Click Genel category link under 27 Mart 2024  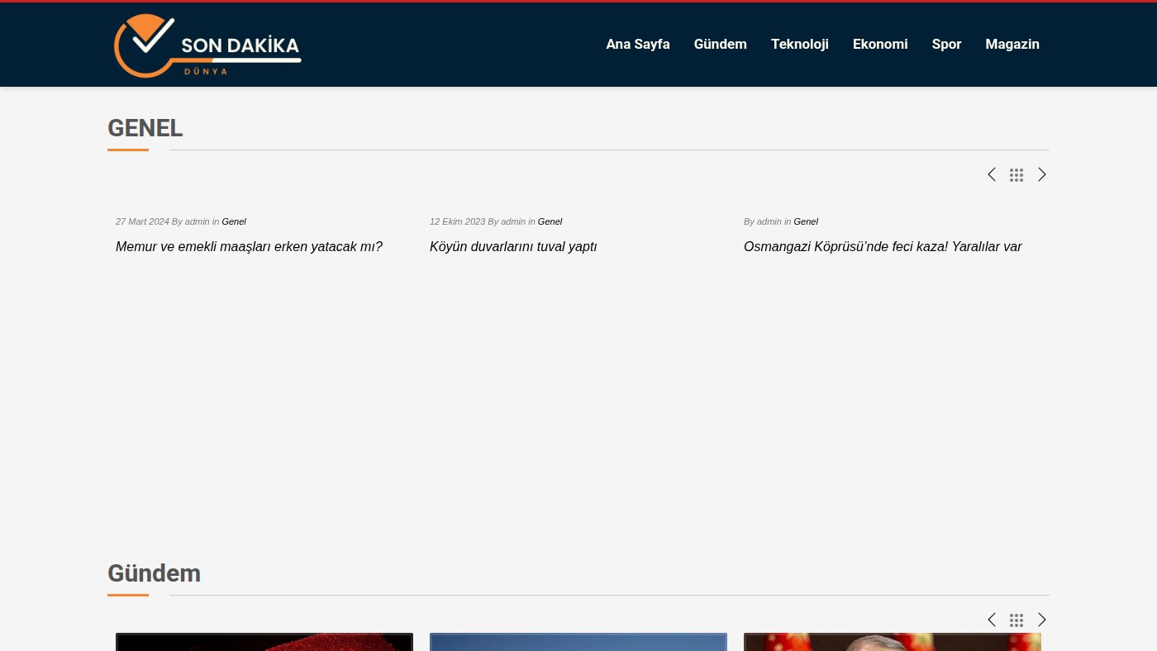[x=234, y=221]
